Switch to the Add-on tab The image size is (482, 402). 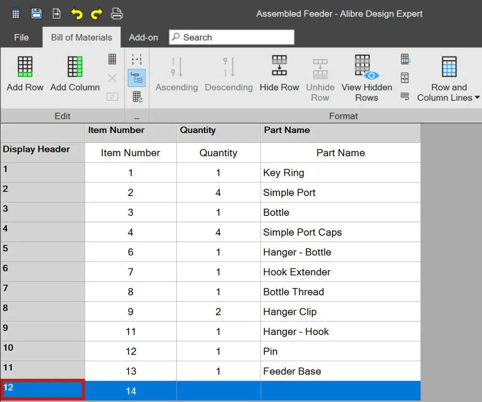point(143,38)
